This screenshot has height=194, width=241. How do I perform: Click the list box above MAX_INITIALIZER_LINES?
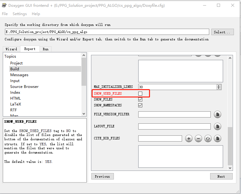click(181, 71)
